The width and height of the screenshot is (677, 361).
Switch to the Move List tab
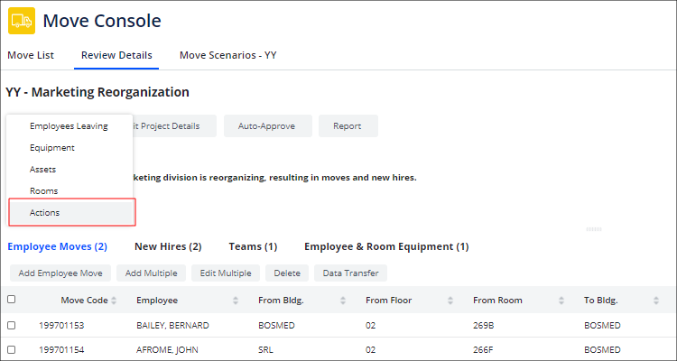(31, 55)
